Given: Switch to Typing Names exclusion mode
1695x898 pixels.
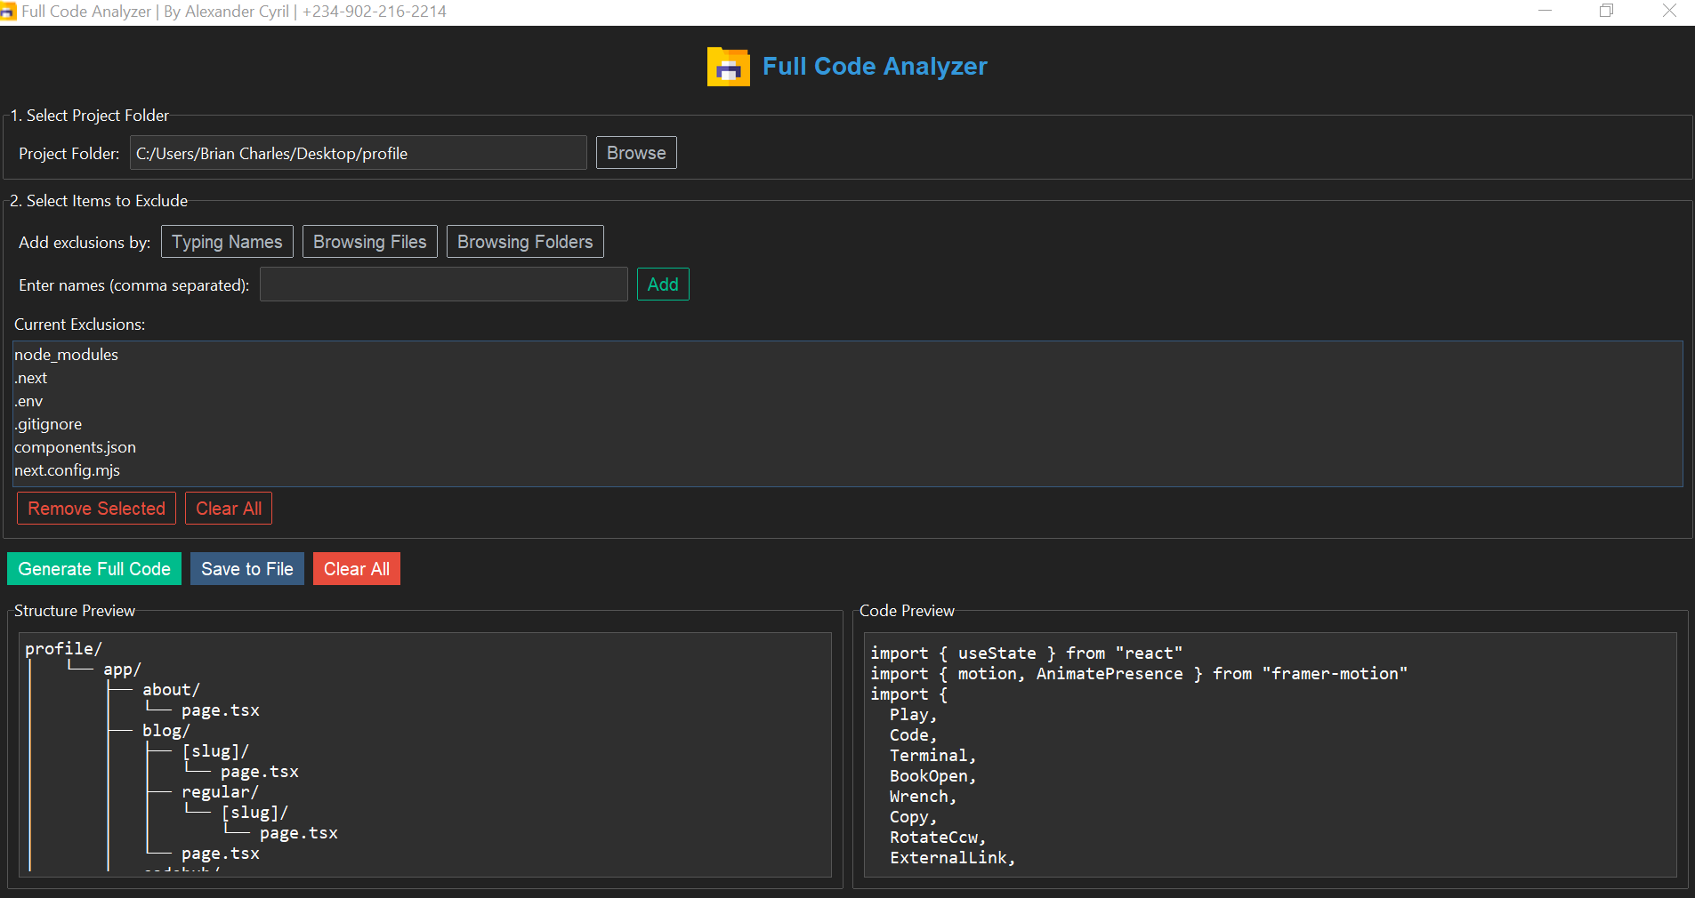Looking at the screenshot, I should point(227,242).
